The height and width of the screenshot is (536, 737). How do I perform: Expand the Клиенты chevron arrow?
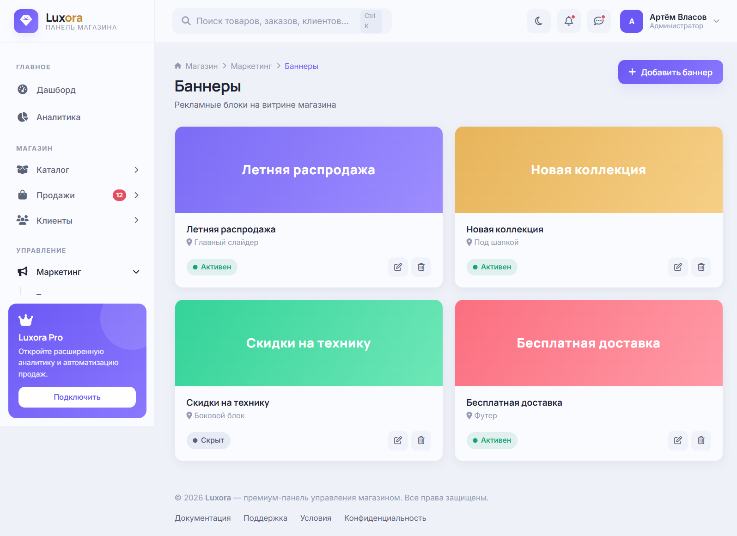pos(136,220)
